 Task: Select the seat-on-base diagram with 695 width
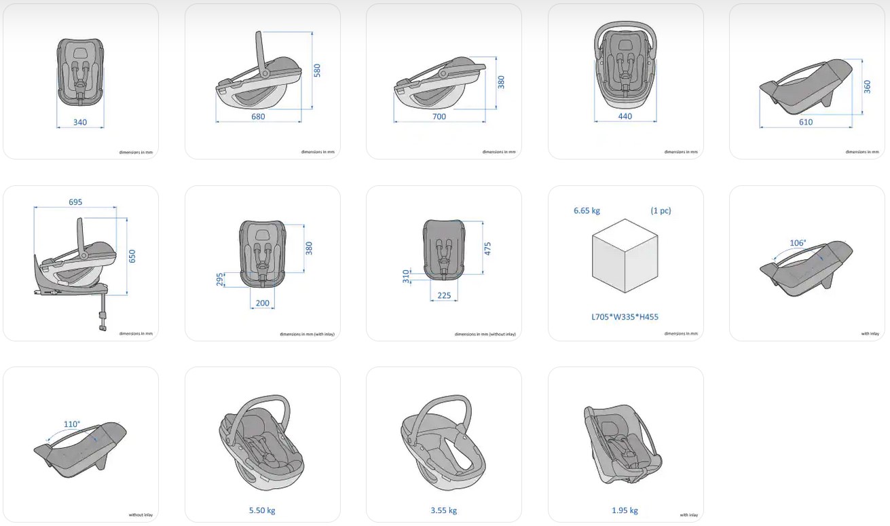click(x=81, y=263)
